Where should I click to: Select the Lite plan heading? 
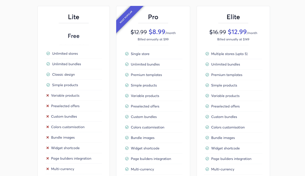point(74,17)
